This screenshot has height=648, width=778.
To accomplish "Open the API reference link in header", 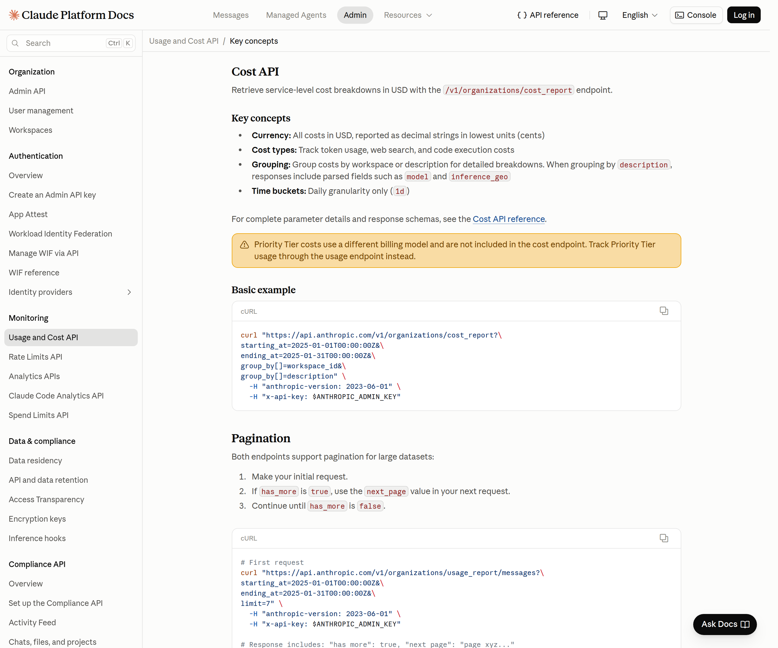I will pos(553,15).
